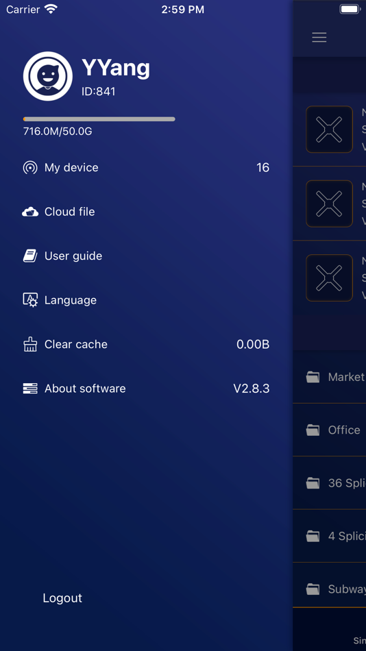Screen dimensions: 366x651
Task: Tap the 2:59 PM clock
Action: click(183, 10)
